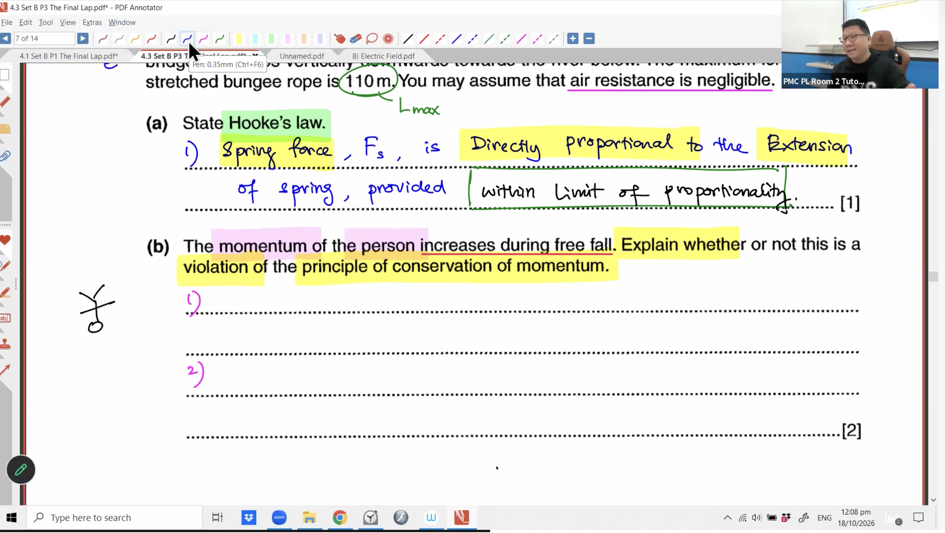The height and width of the screenshot is (533, 945).
Task: Pick the yellow highlighter marker
Action: (x=239, y=39)
